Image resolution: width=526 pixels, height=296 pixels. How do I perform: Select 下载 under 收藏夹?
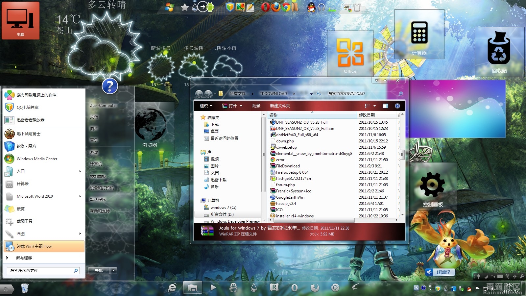pyautogui.click(x=215, y=124)
